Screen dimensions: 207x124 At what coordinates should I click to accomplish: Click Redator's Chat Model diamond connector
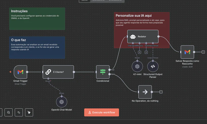133,43
